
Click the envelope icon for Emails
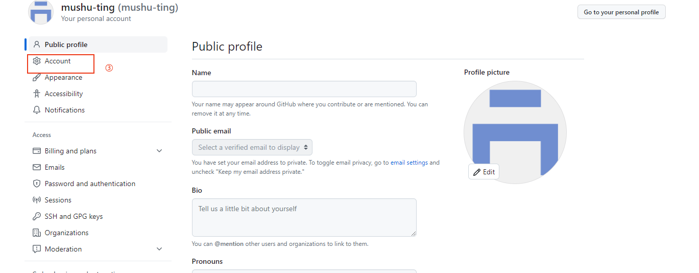pos(36,167)
